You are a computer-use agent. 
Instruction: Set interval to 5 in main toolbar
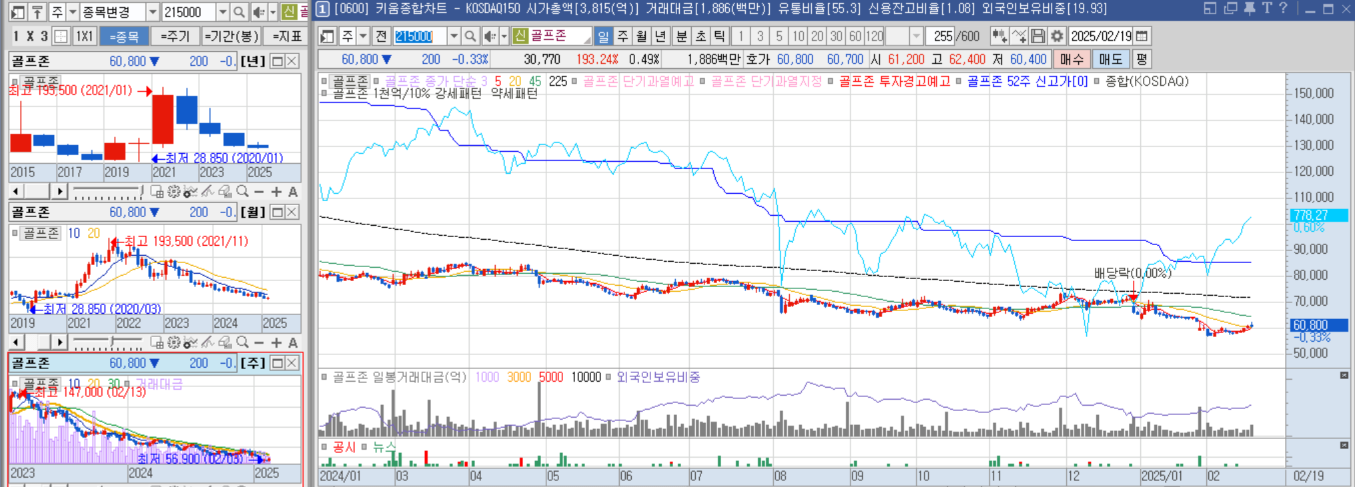(x=779, y=36)
